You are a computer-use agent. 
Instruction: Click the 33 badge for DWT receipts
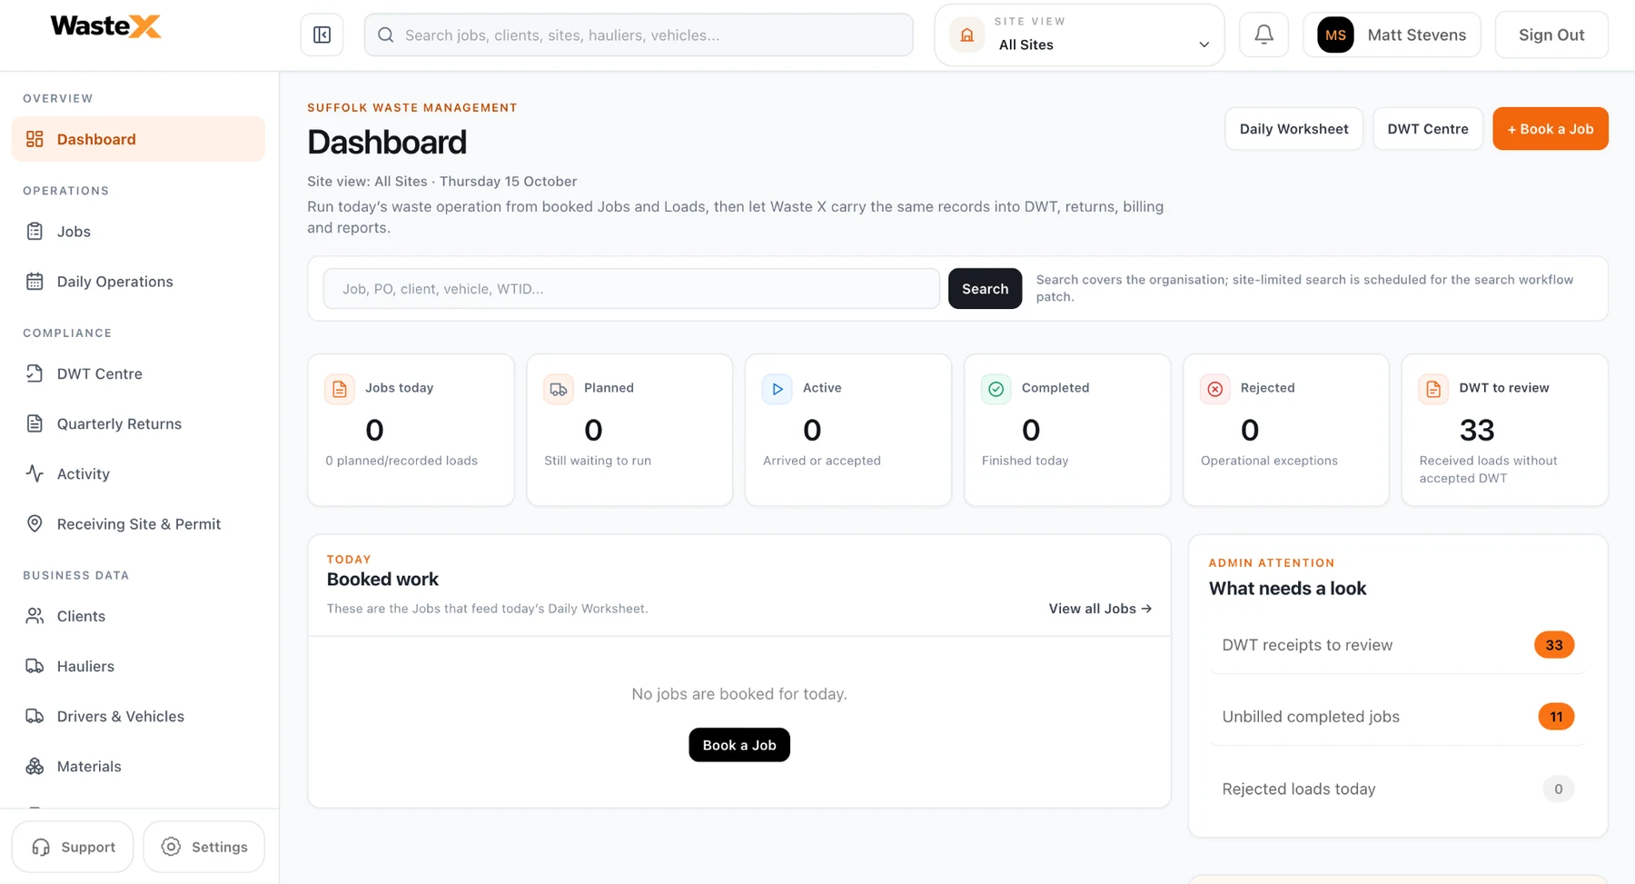coord(1554,645)
